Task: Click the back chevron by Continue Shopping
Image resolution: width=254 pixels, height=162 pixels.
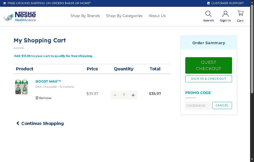Action: point(18,123)
